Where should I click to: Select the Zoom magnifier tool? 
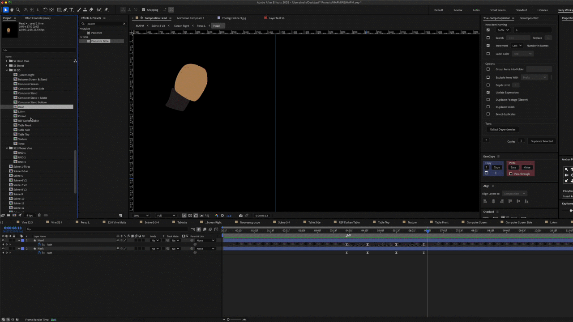point(18,10)
